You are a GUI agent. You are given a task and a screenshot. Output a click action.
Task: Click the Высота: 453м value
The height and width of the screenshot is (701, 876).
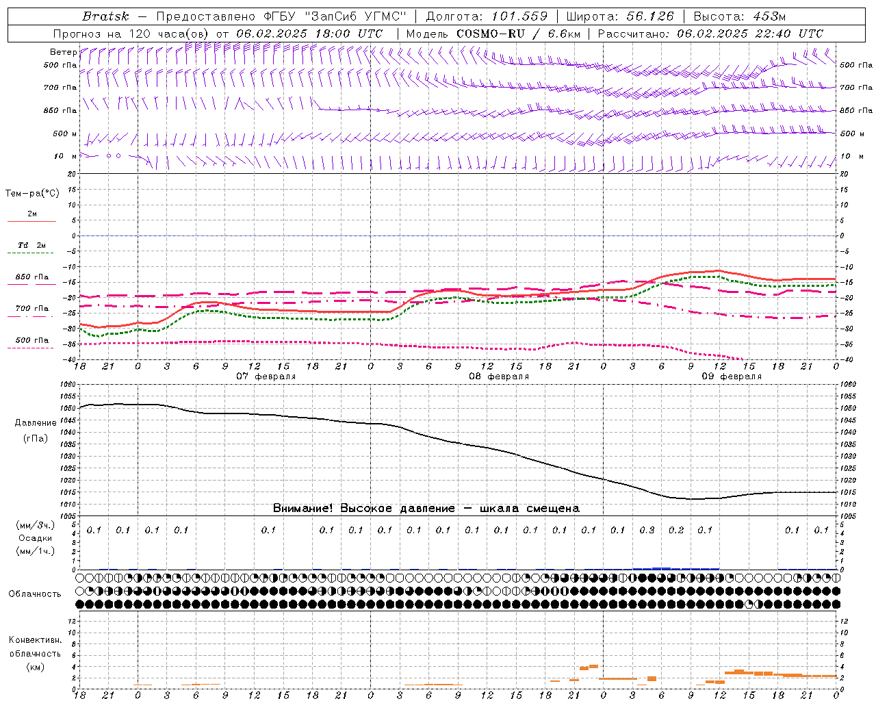tap(740, 16)
